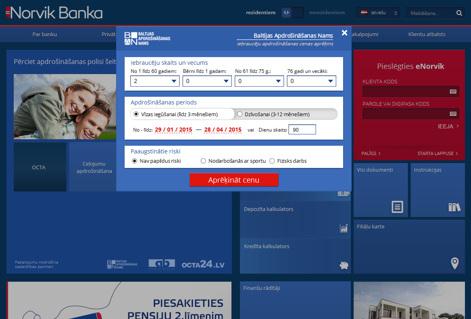Click the Baltijas Apdrošināšanas Nams popup logo
The image size is (471, 319).
click(x=147, y=38)
